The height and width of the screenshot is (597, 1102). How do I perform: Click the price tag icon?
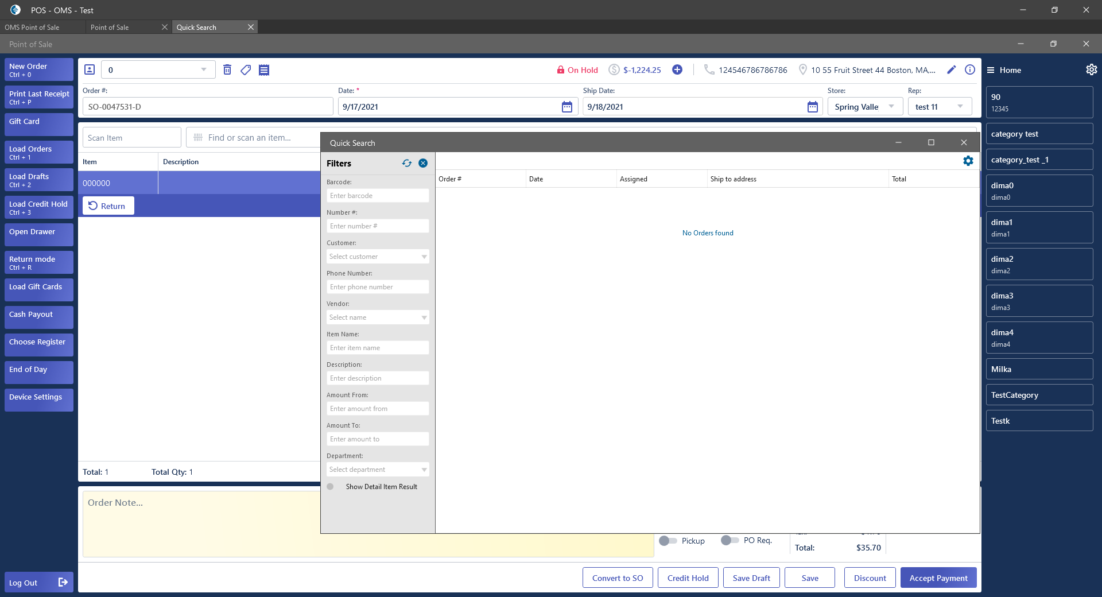[x=246, y=70]
